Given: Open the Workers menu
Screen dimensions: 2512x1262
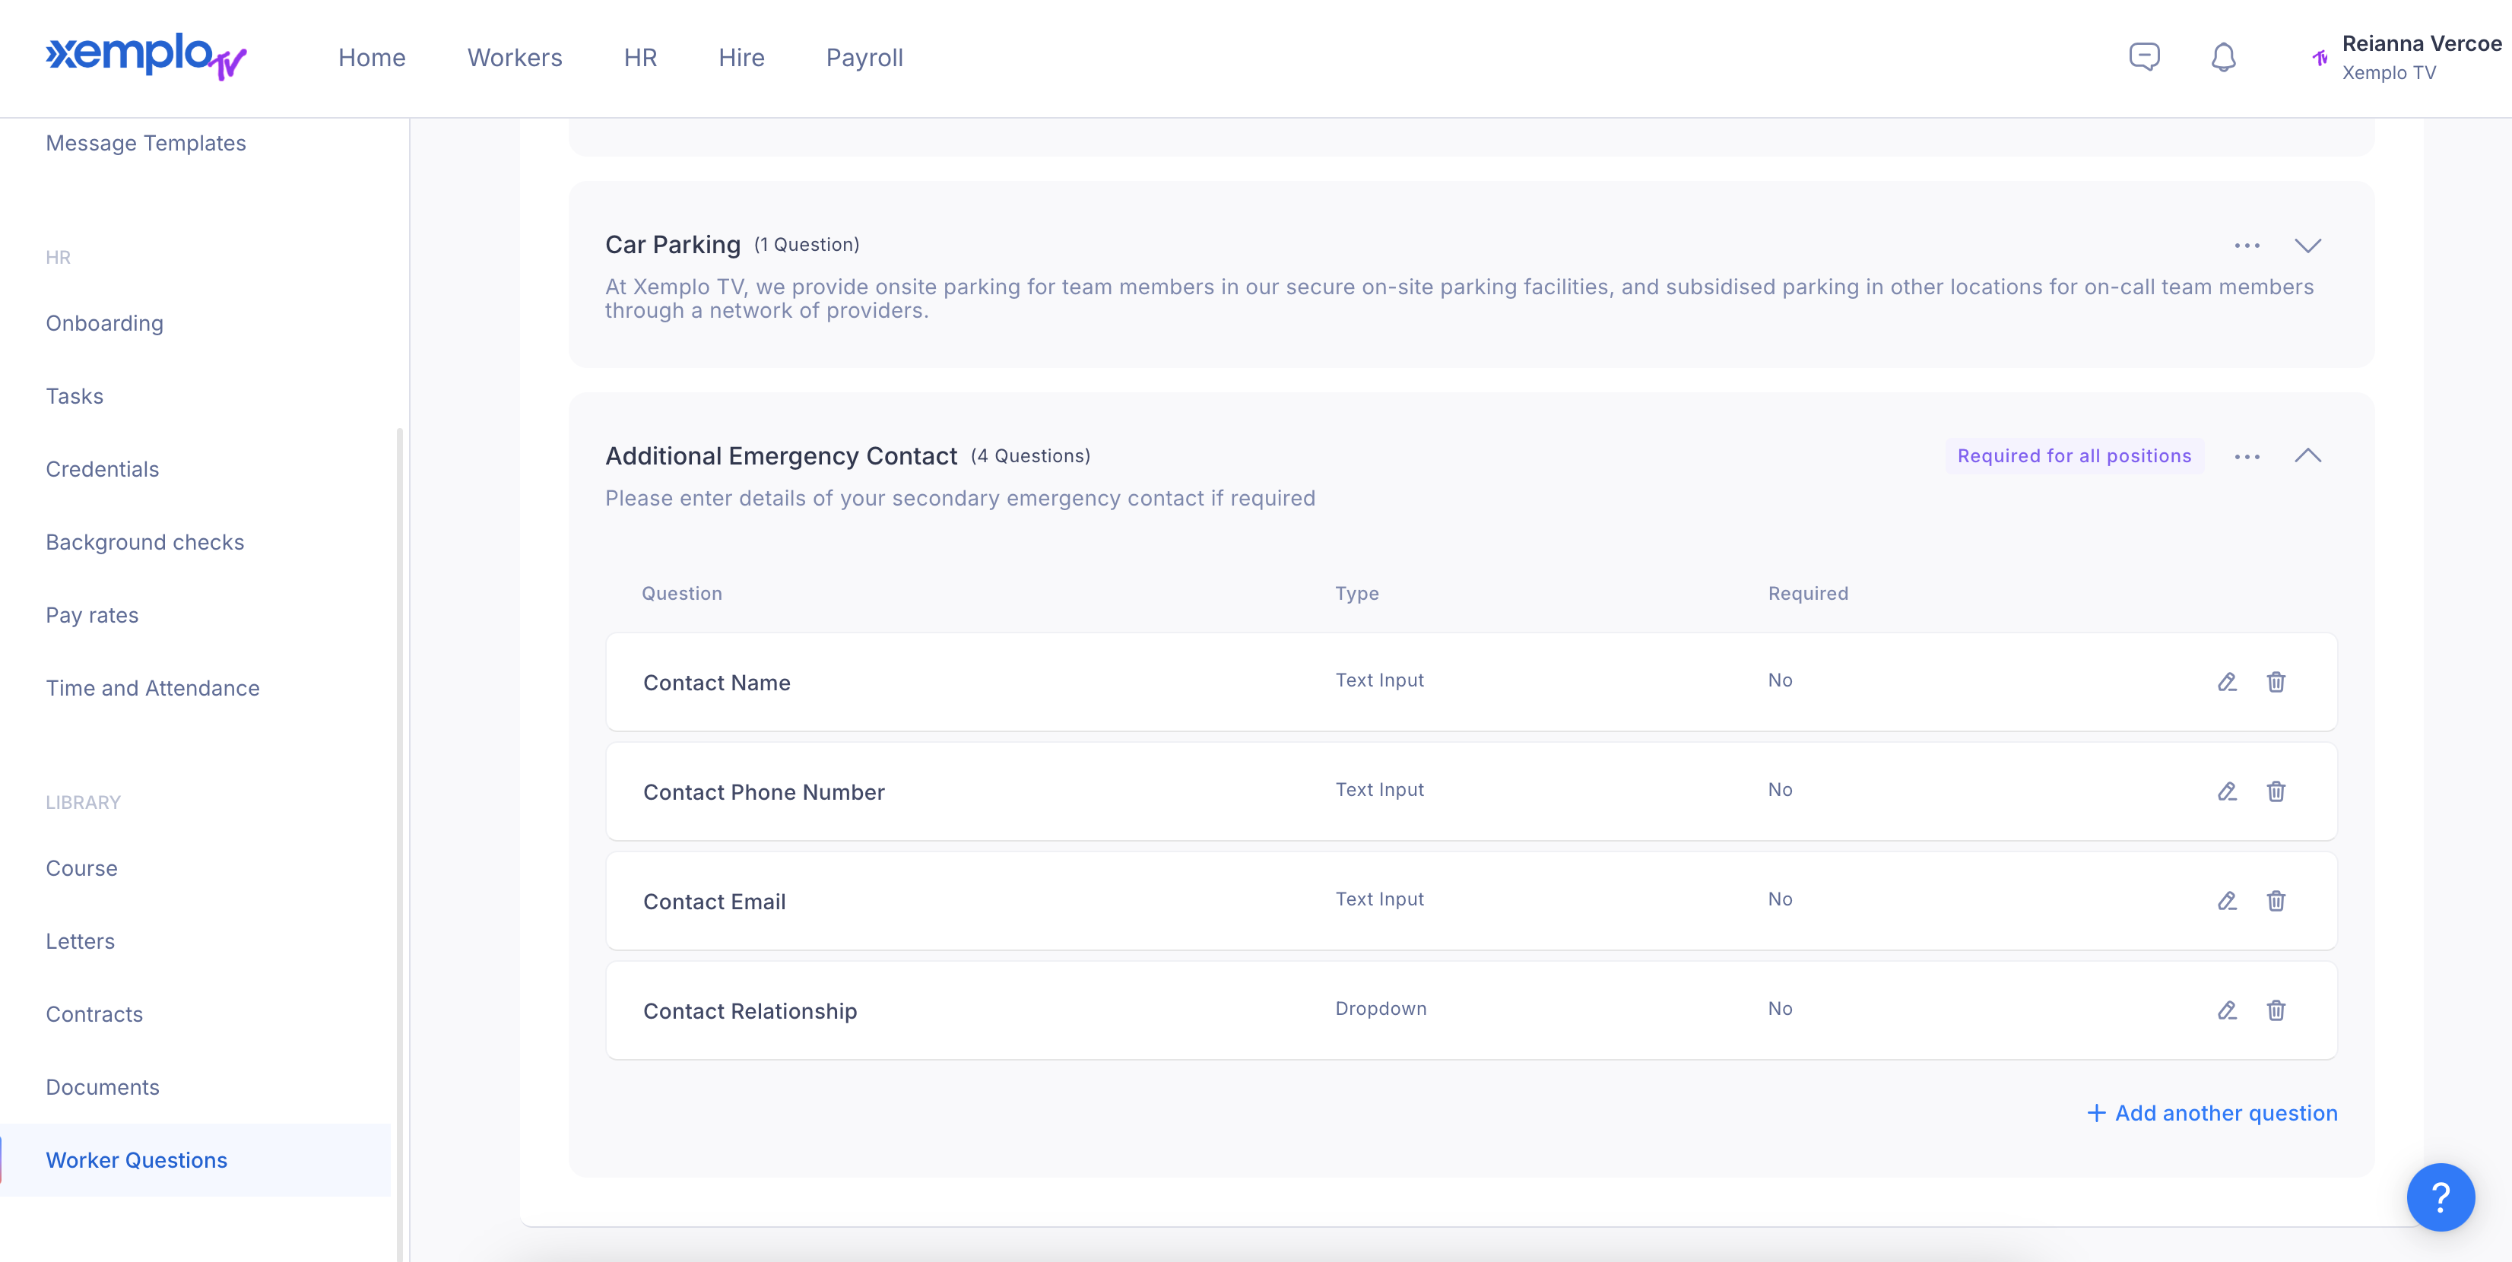Looking at the screenshot, I should tap(515, 58).
